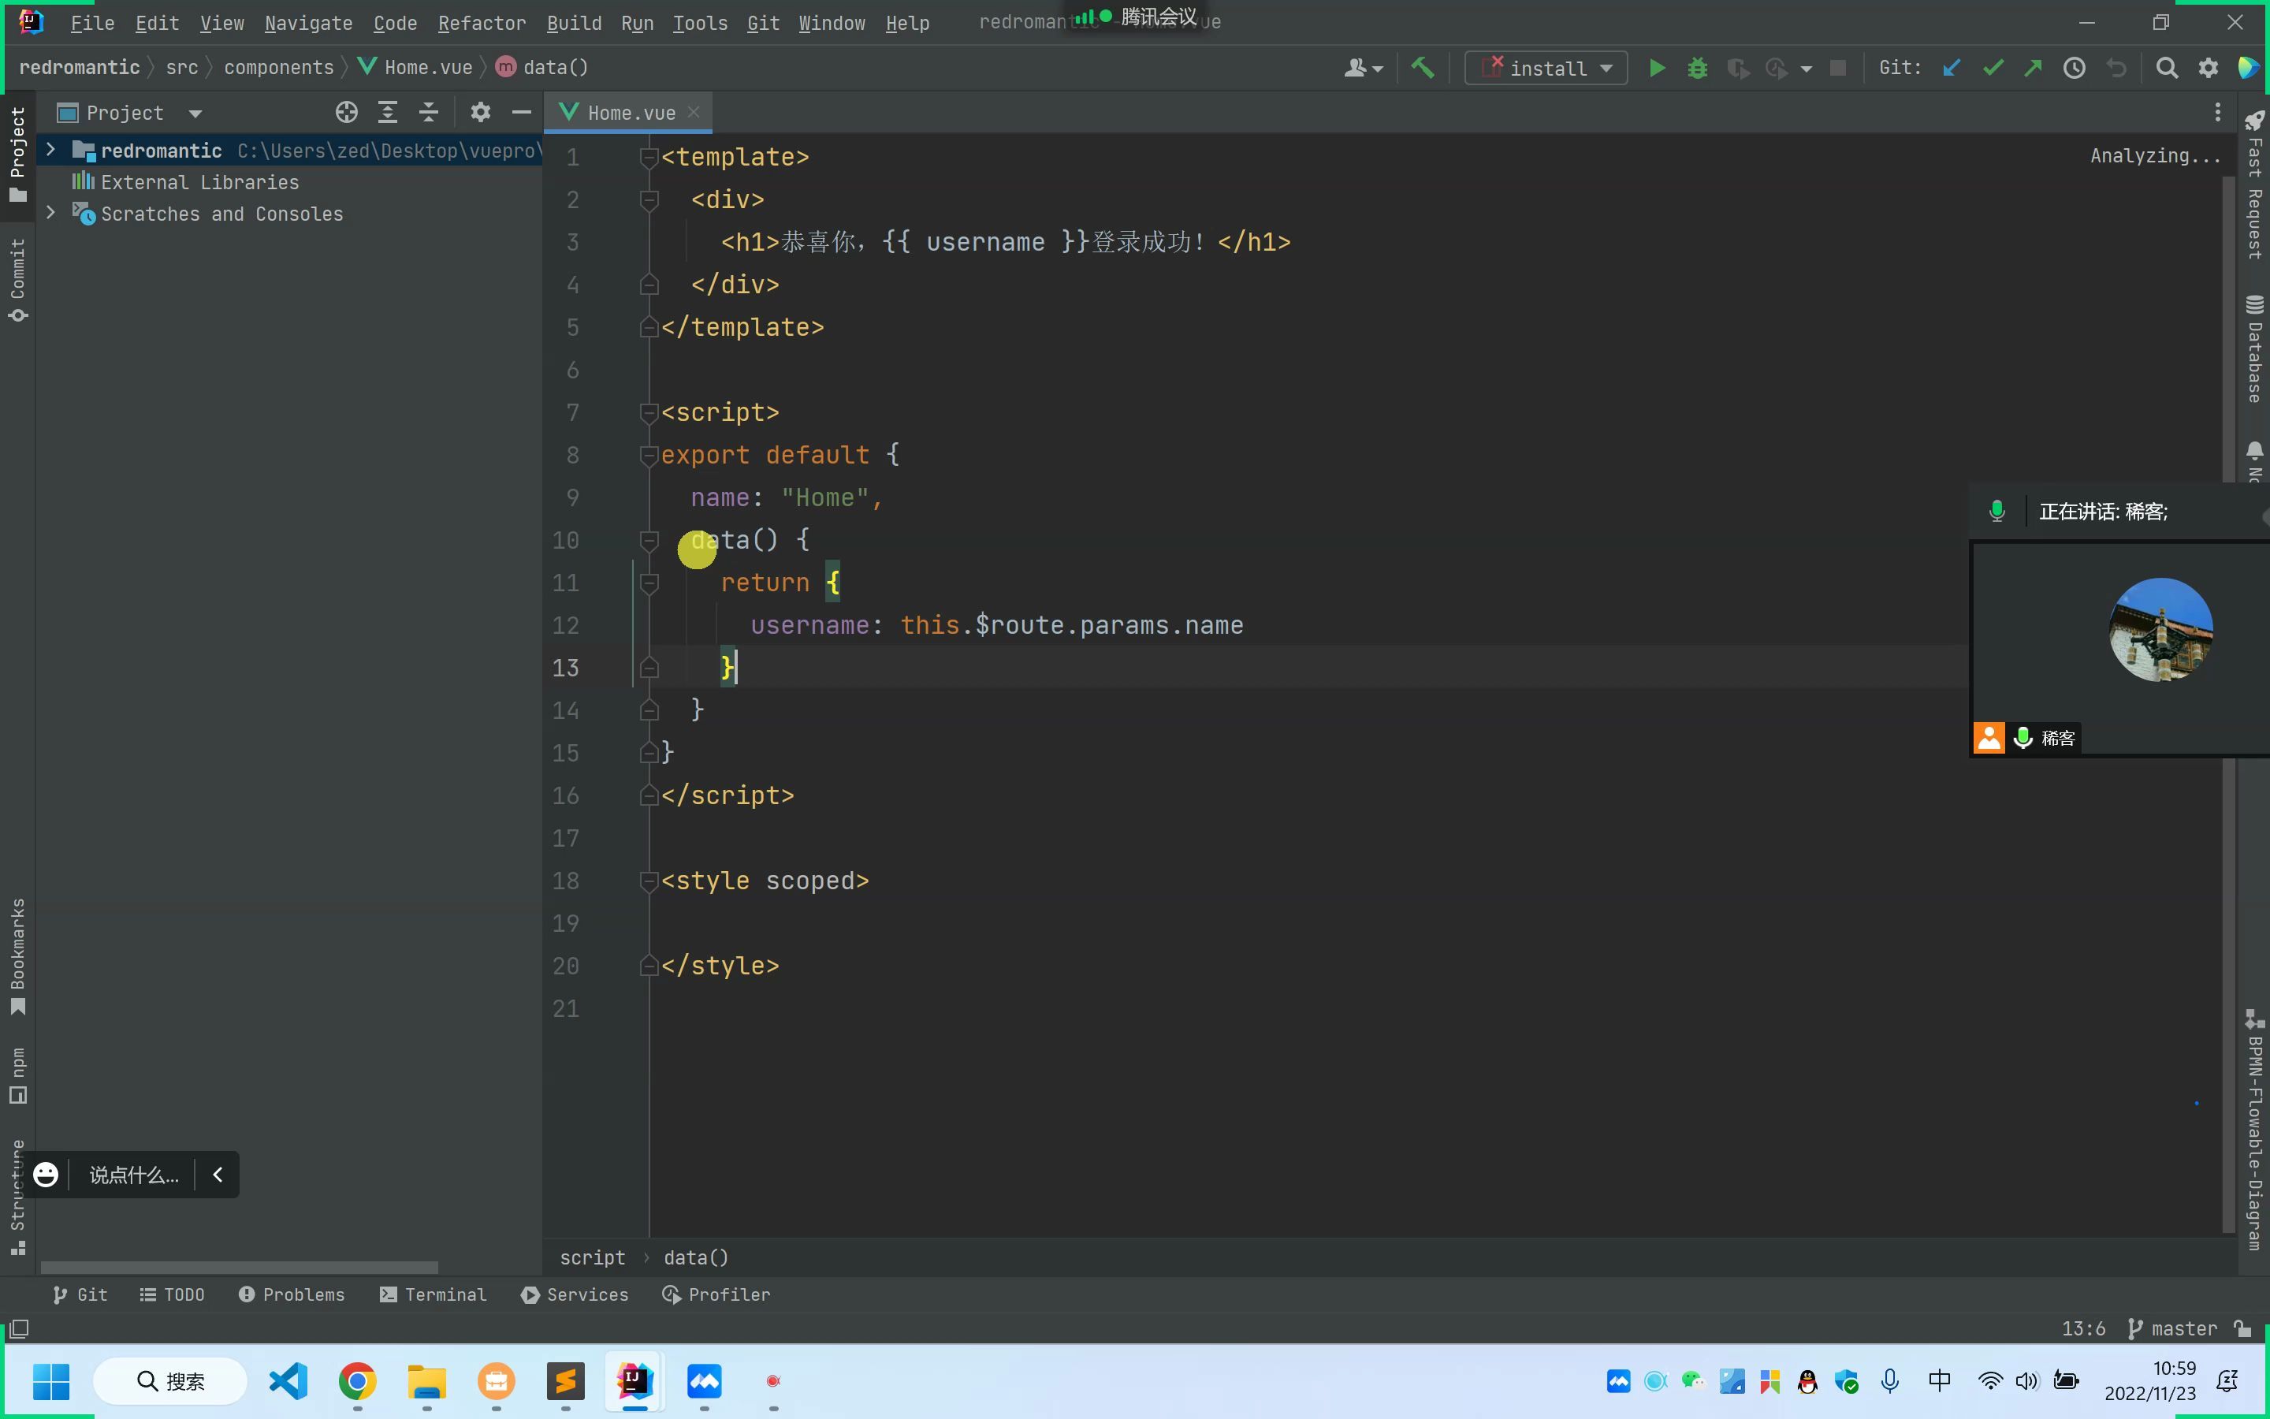Open Visual Studio Code from taskbar
2270x1419 pixels.
tap(288, 1380)
